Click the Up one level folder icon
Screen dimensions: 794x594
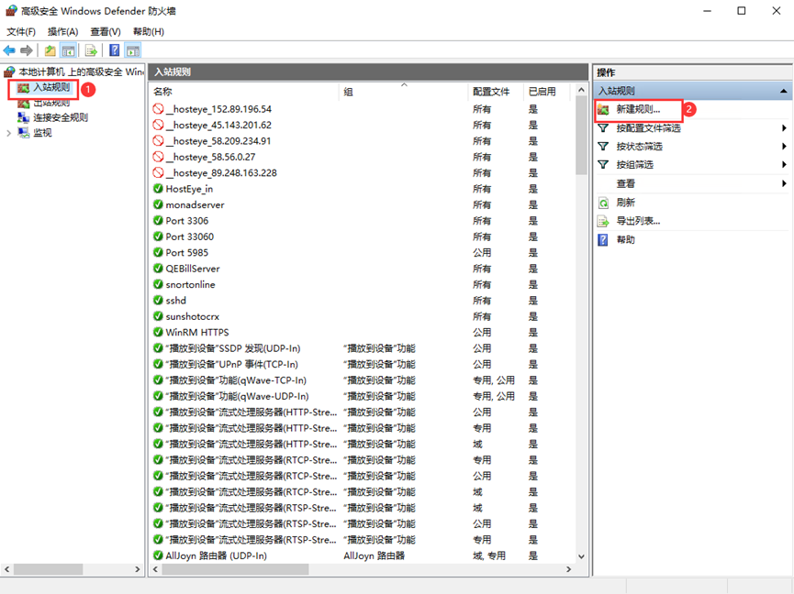[50, 50]
